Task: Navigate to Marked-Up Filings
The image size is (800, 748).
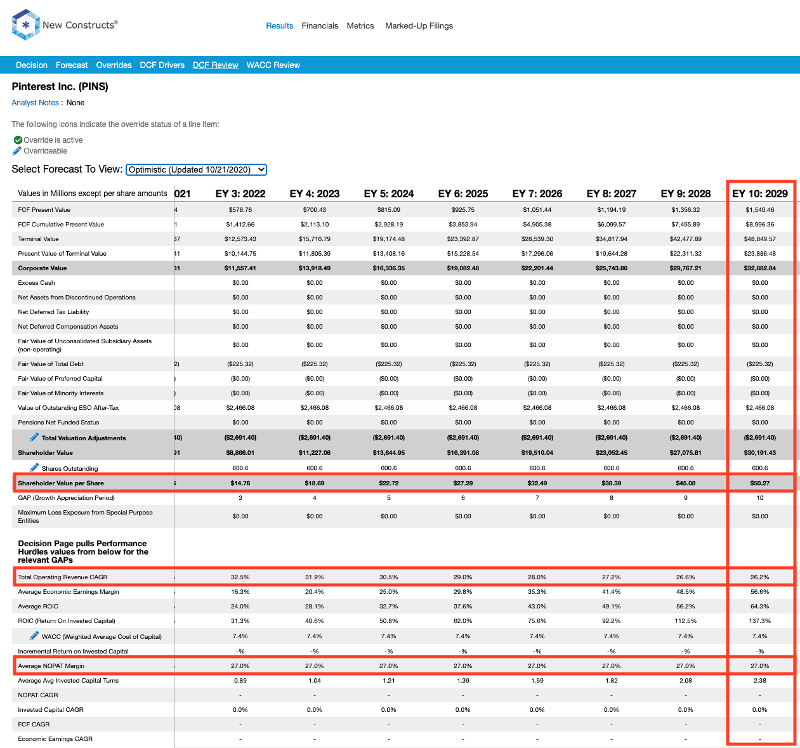Action: click(419, 26)
